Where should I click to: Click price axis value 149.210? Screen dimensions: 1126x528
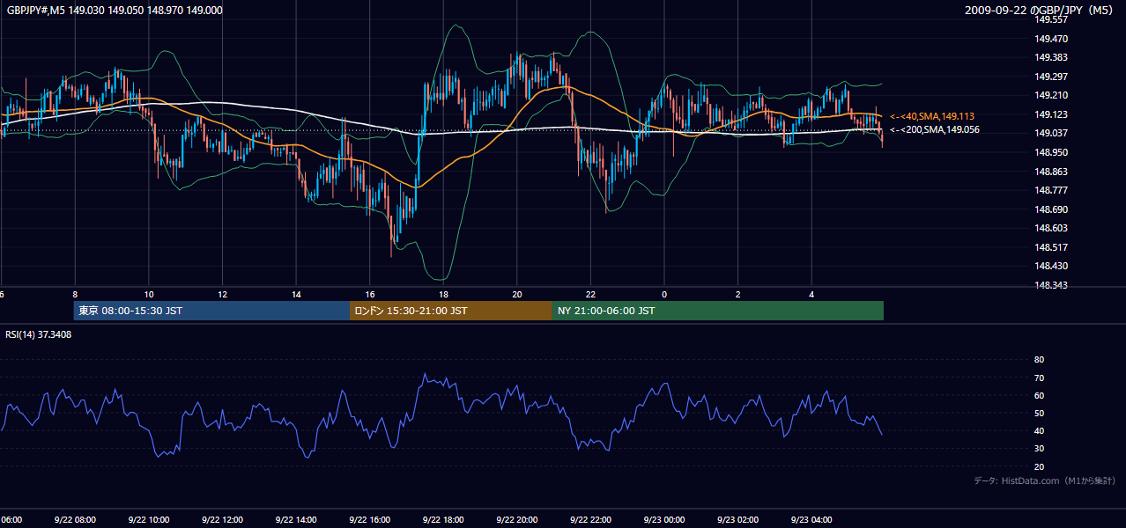pos(1051,95)
